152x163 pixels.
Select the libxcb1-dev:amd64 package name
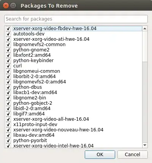pos(35,93)
